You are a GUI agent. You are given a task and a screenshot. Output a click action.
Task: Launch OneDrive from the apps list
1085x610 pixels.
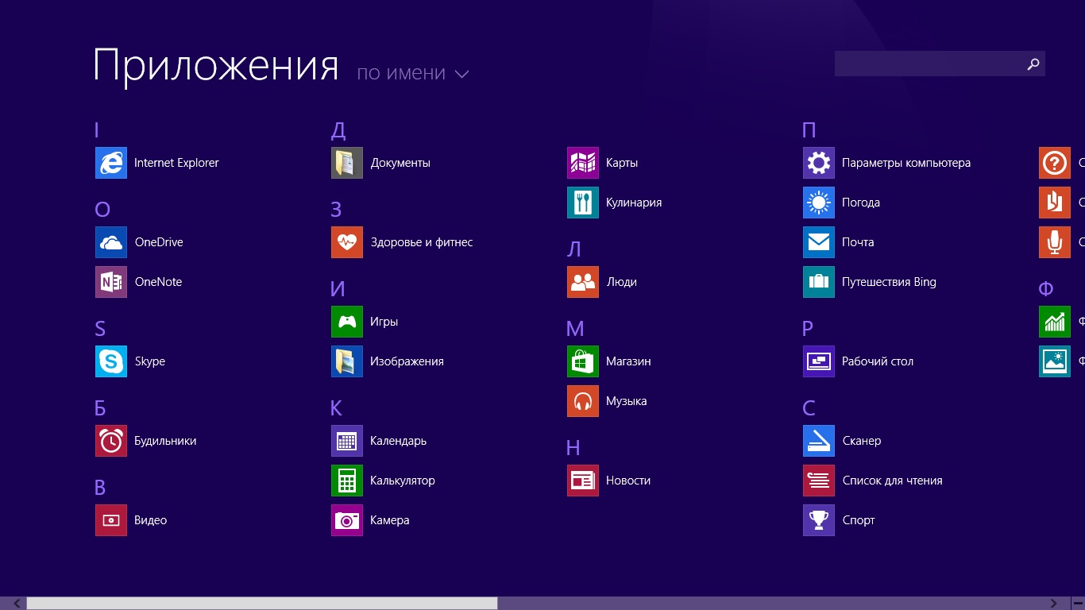pos(140,242)
